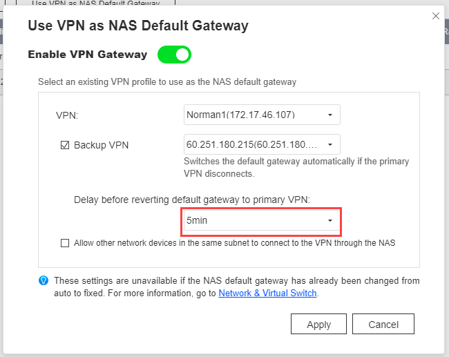The height and width of the screenshot is (357, 449).
Task: Click the Enable VPN Gateway label
Action: 88,55
